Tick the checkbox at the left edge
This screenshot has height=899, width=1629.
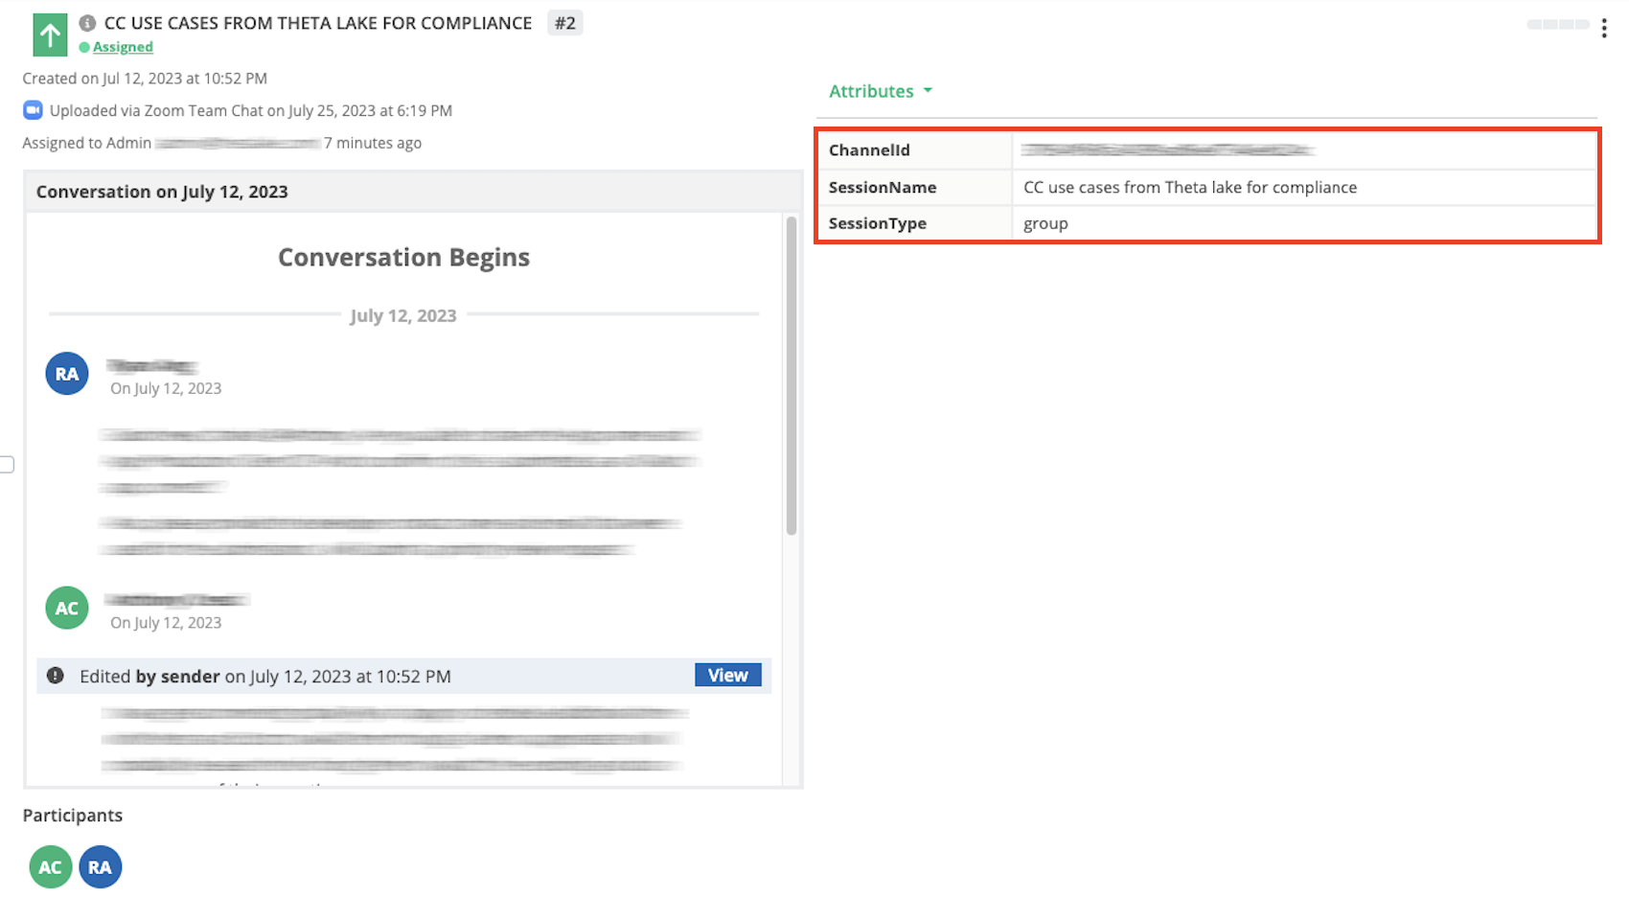click(6, 465)
